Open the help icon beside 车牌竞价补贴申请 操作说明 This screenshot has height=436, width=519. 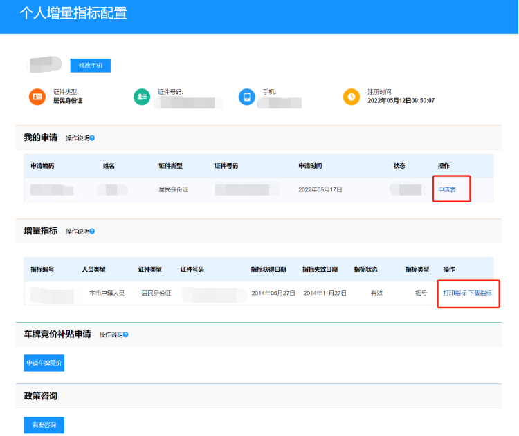[x=126, y=334]
